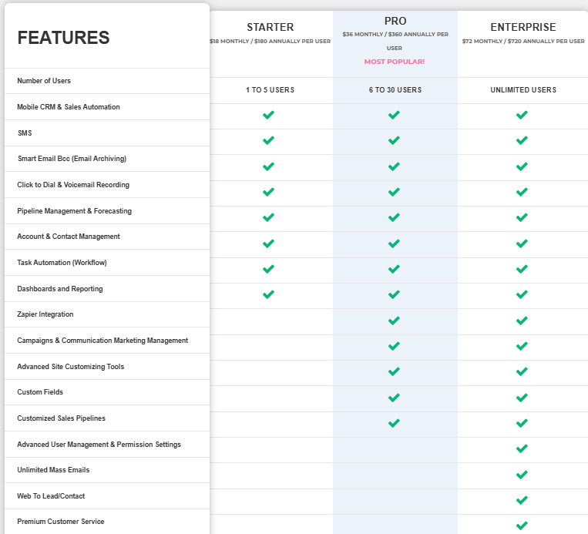Click the FEATURES heading
Image resolution: width=588 pixels, height=534 pixels.
coord(63,38)
